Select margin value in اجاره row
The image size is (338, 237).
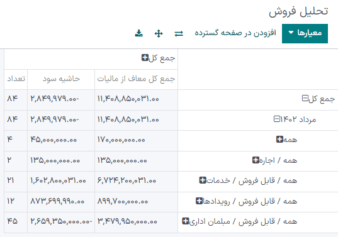(61, 161)
